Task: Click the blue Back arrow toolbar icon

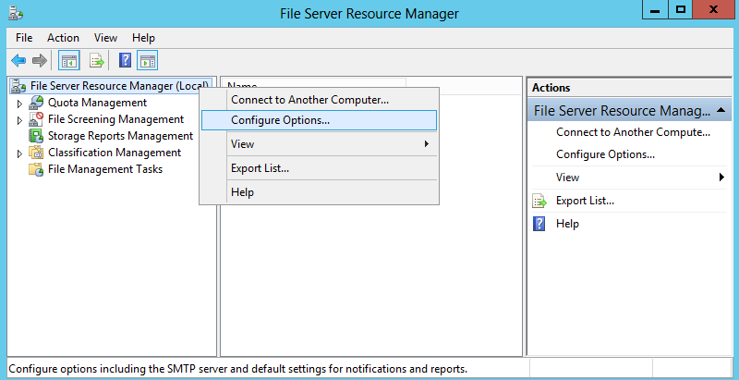Action: pyautogui.click(x=18, y=60)
